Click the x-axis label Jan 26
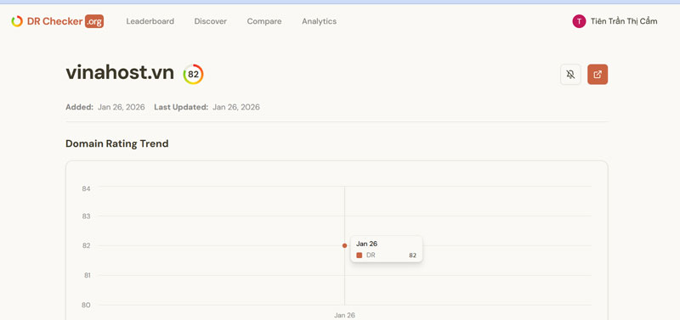Image resolution: width=680 pixels, height=320 pixels. [x=345, y=315]
